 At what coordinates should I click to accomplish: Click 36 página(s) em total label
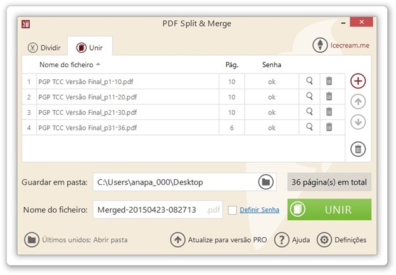tap(329, 182)
